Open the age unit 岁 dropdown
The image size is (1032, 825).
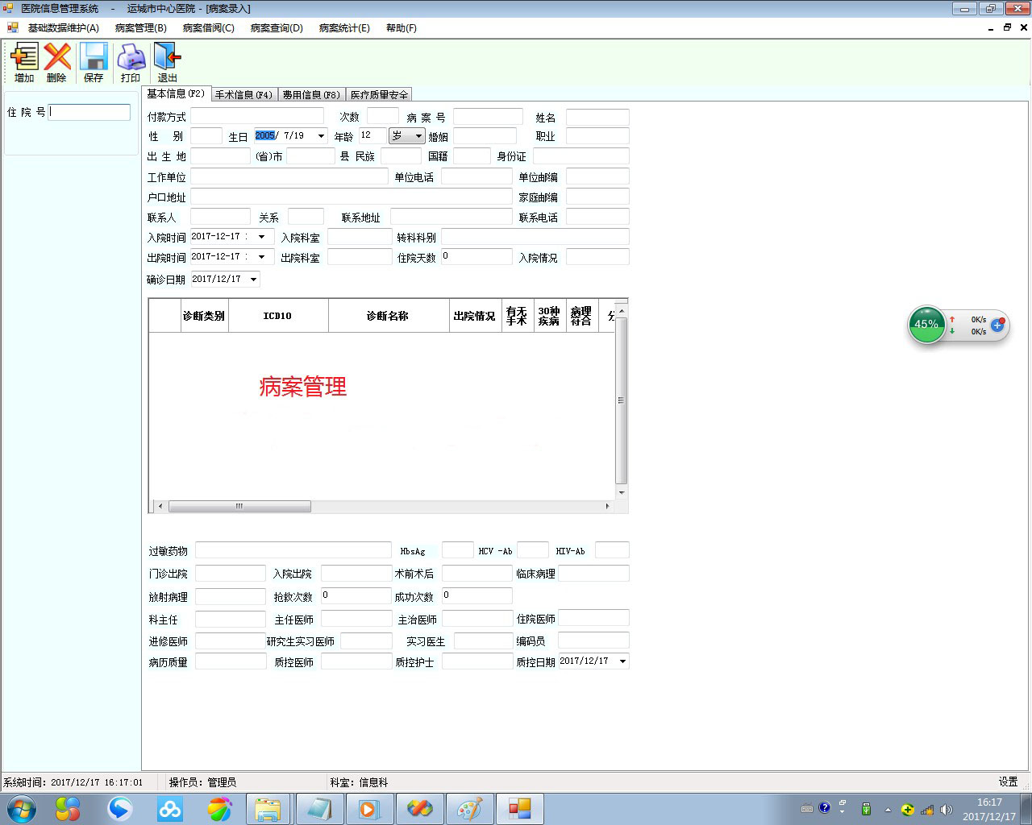coord(418,136)
